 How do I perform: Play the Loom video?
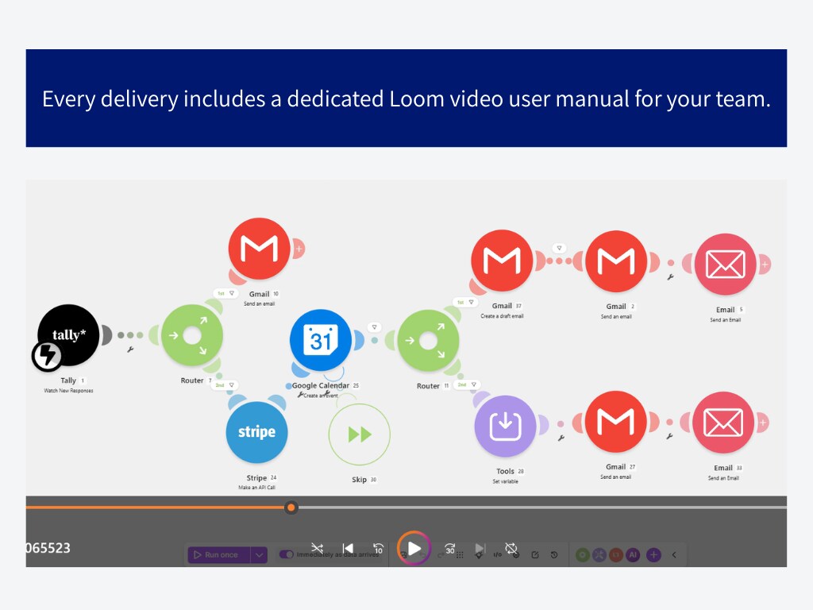[414, 548]
